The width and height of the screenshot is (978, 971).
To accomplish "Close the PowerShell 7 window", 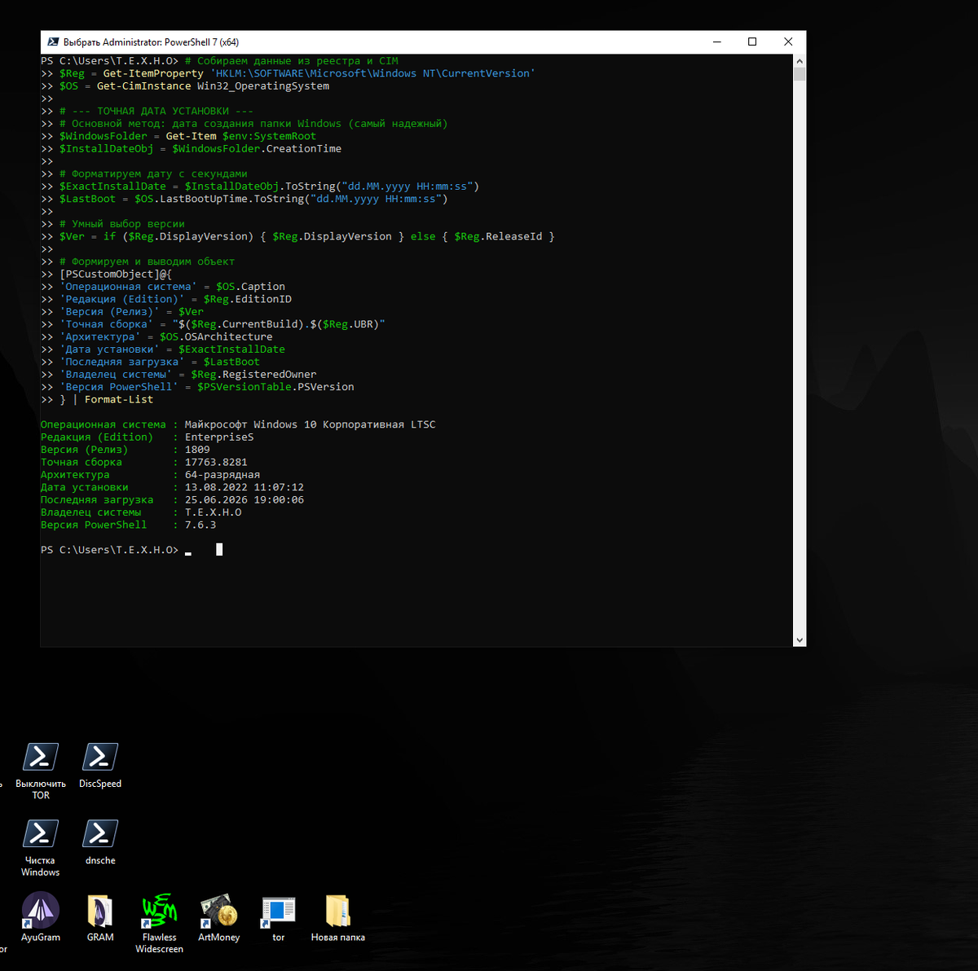I will pos(788,42).
